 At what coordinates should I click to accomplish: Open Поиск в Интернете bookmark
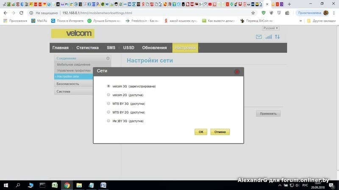(67, 21)
